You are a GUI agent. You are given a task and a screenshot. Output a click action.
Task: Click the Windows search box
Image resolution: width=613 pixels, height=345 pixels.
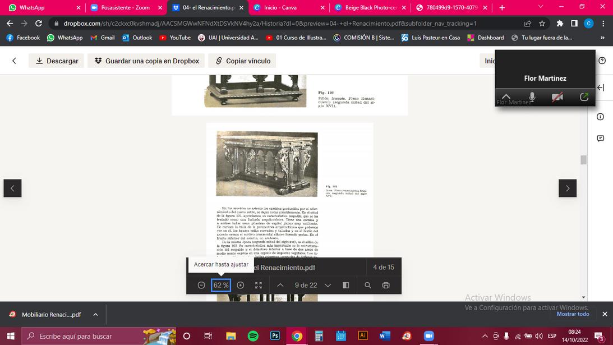[99, 336]
